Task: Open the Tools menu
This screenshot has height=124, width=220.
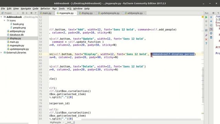Action: (x=62, y=9)
